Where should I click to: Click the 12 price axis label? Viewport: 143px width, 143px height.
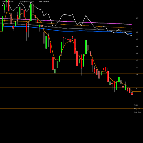coord(137,60)
